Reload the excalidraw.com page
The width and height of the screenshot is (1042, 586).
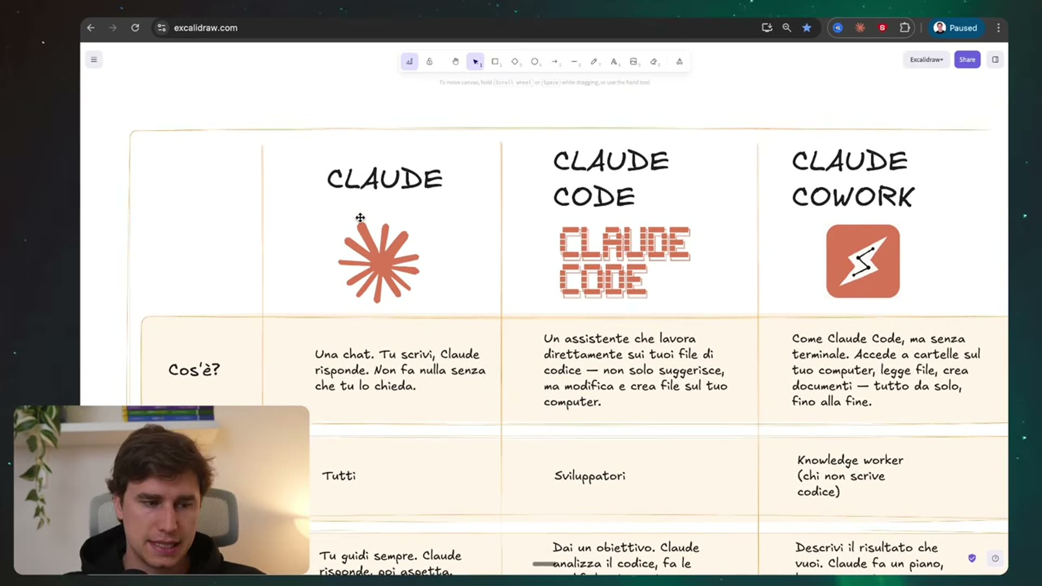(x=135, y=28)
